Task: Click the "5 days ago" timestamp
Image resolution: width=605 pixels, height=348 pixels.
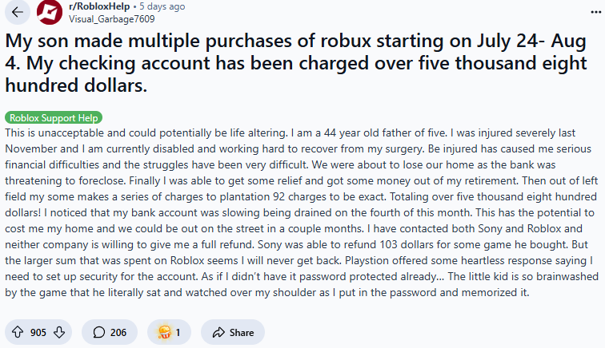Action: pyautogui.click(x=162, y=6)
